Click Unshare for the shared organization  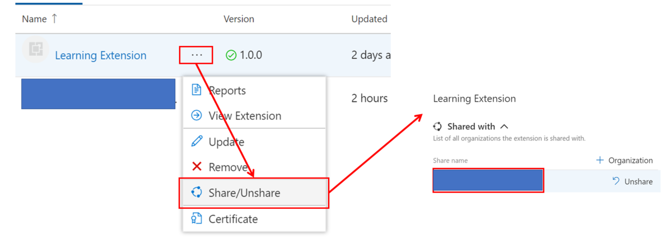pos(632,181)
